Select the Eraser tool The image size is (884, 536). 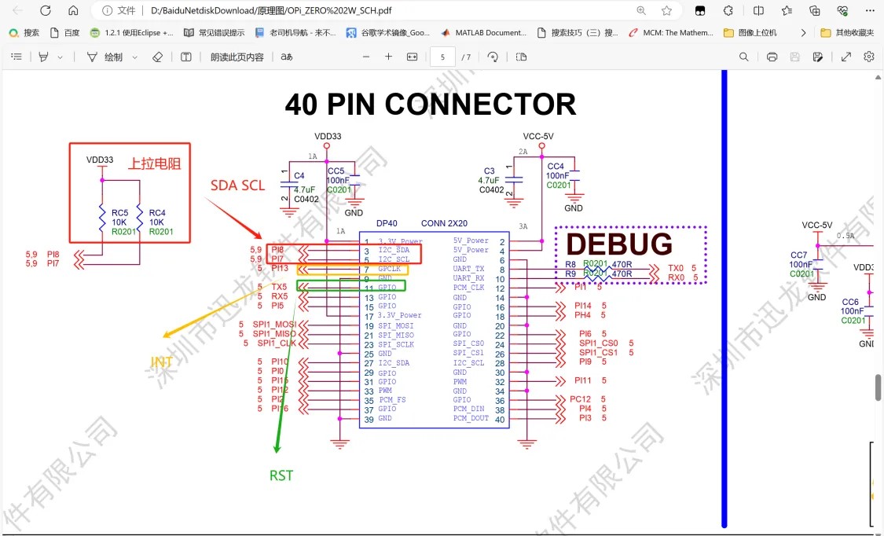click(157, 57)
